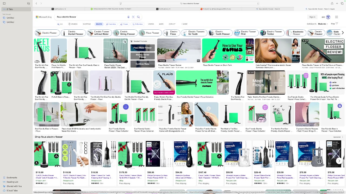This screenshot has height=194, width=346.
Task: Submit search with magnifier icon
Action: point(138,17)
